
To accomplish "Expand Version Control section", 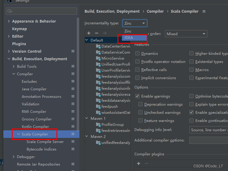I will 9,51.
